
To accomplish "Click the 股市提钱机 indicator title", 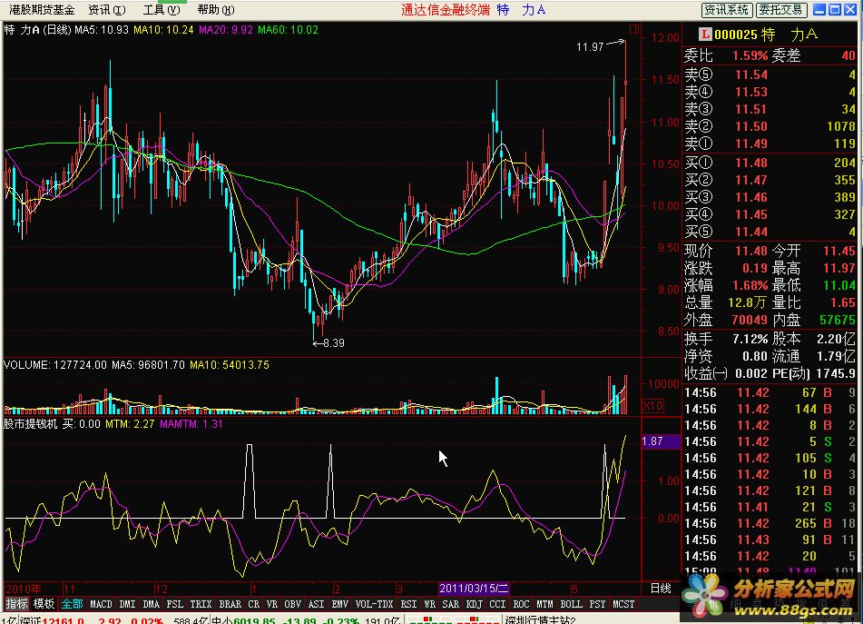I will tap(30, 423).
